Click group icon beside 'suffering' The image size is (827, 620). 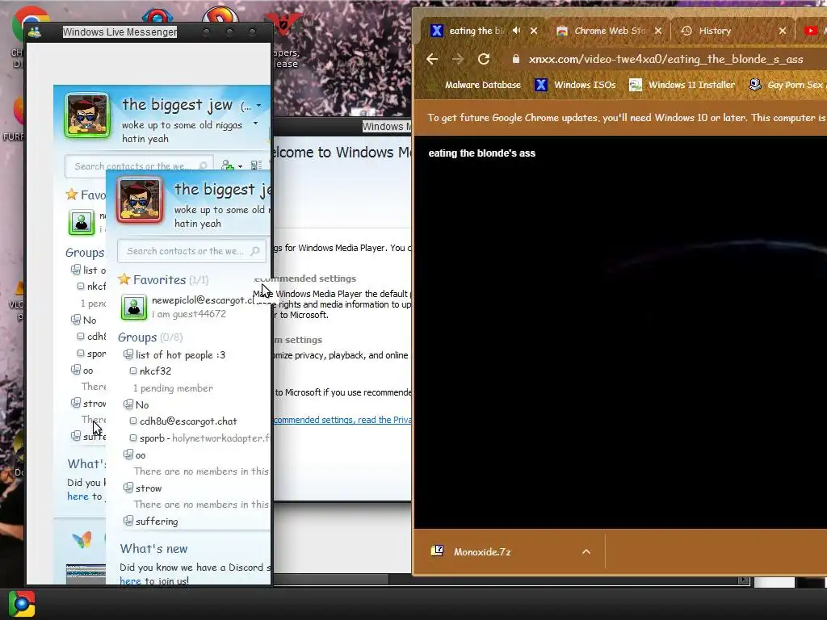pos(128,521)
